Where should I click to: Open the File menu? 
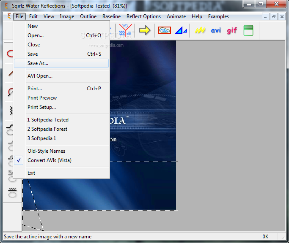pyautogui.click(x=19, y=16)
